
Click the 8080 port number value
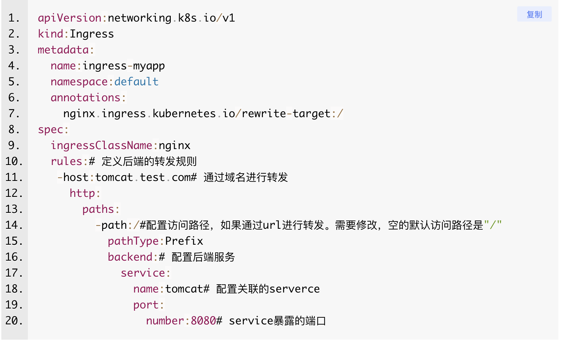[203, 321]
